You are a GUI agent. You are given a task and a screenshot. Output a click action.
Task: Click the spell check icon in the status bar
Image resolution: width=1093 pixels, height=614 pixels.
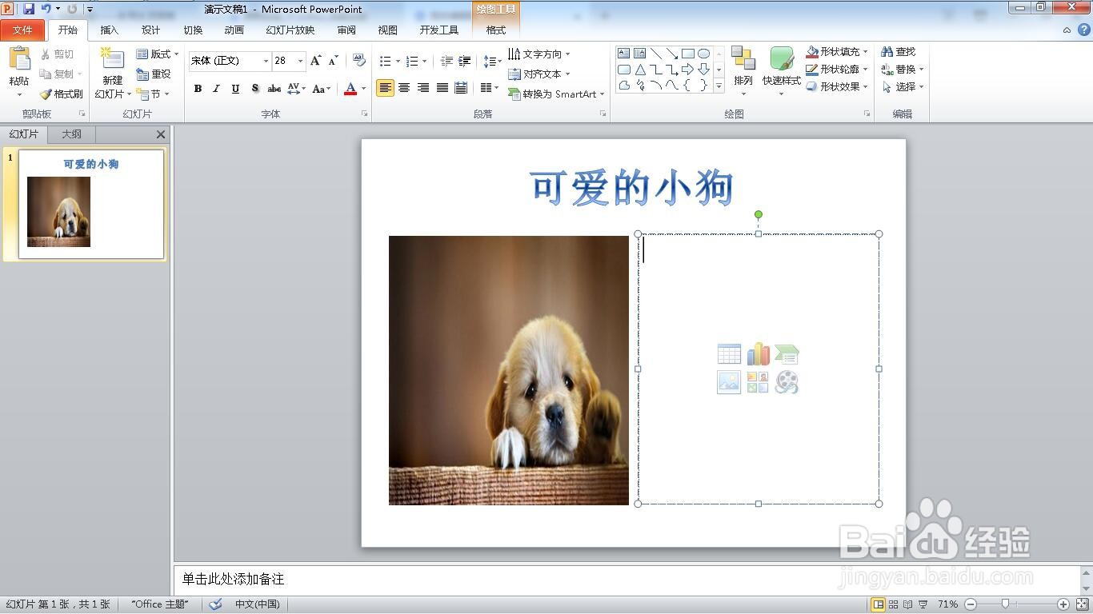pos(215,604)
